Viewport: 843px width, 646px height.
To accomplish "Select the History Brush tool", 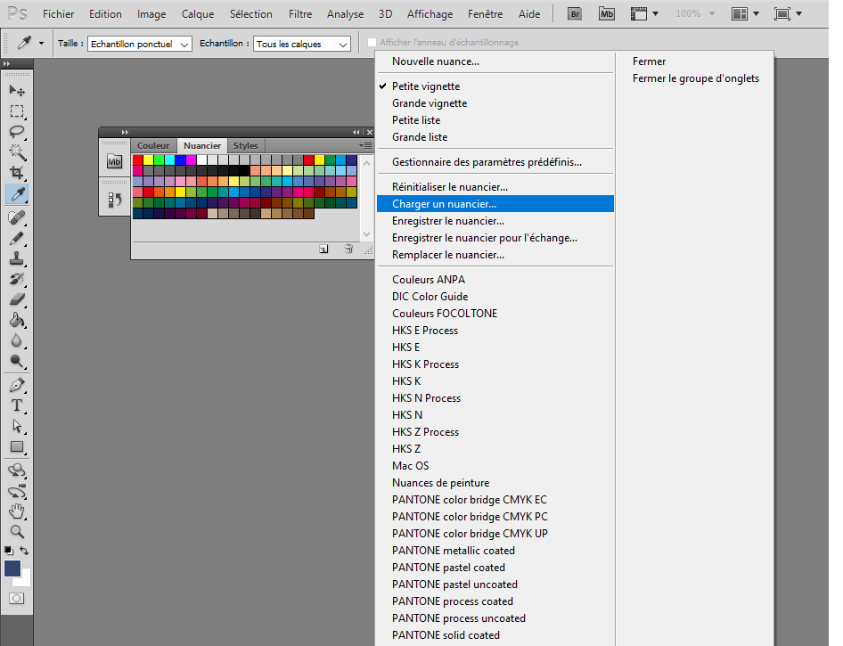I will point(17,279).
